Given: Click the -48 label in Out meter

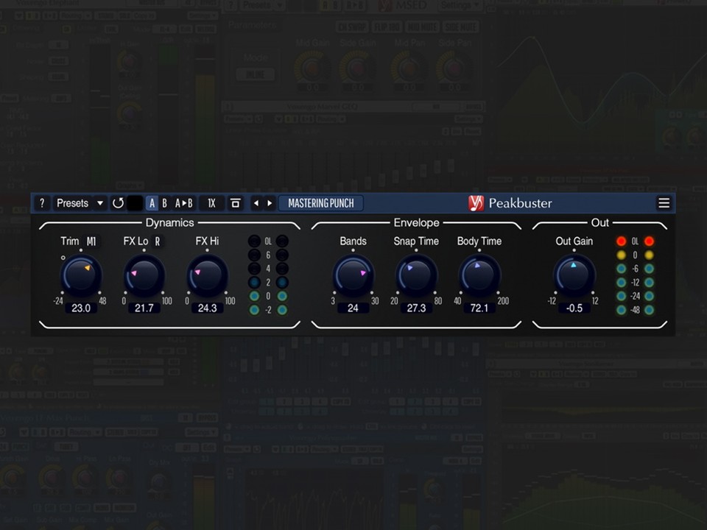Looking at the screenshot, I should tap(635, 310).
